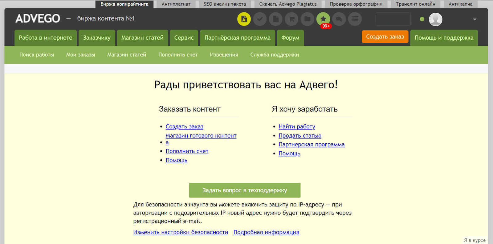The width and height of the screenshot is (493, 244).
Task: Click the tagline биржа контента №1
Action: [106, 18]
